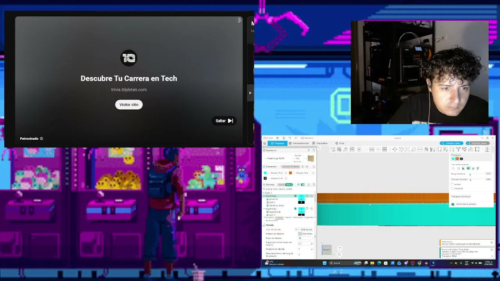The height and width of the screenshot is (281, 500).
Task: Switch to the Dispositivo tab
Action: pos(320,143)
